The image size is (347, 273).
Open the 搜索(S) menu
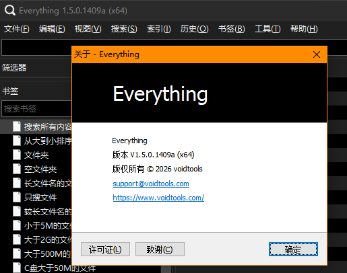coord(124,29)
